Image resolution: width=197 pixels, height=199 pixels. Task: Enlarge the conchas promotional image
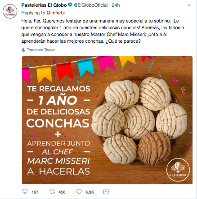(x=107, y=120)
